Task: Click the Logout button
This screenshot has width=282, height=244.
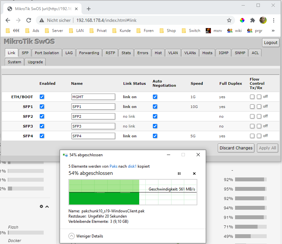Action: 271,43
